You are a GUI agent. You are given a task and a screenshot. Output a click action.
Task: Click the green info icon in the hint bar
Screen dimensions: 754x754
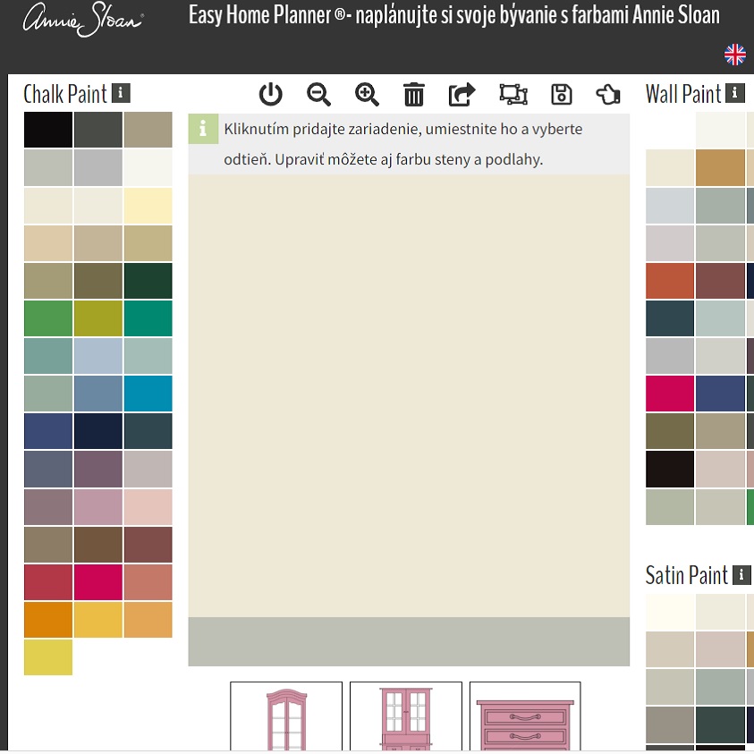(x=203, y=129)
